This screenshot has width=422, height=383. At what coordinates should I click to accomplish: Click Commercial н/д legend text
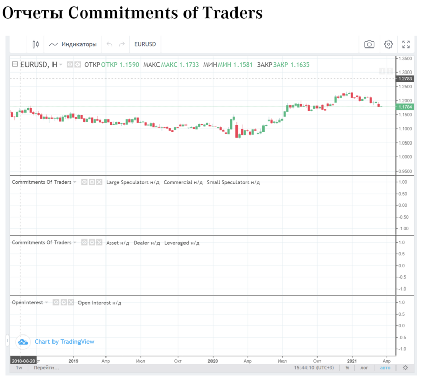pos(183,182)
